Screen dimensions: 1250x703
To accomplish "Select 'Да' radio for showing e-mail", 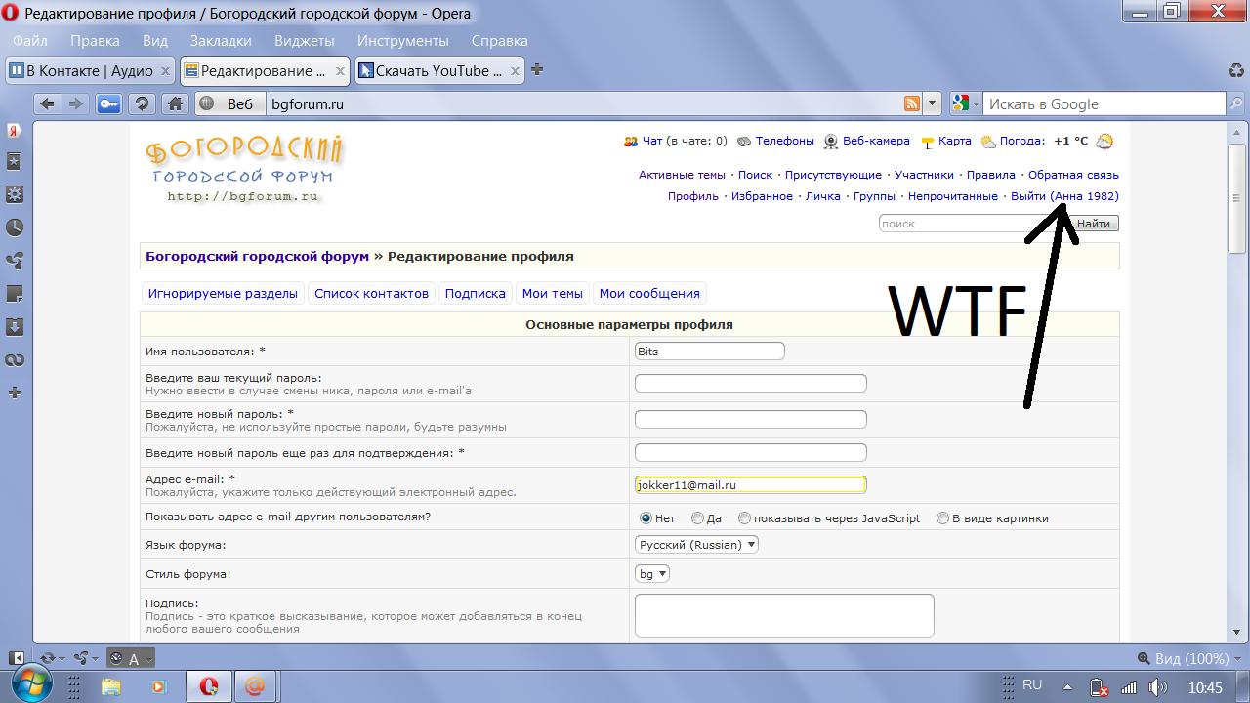I will click(697, 518).
